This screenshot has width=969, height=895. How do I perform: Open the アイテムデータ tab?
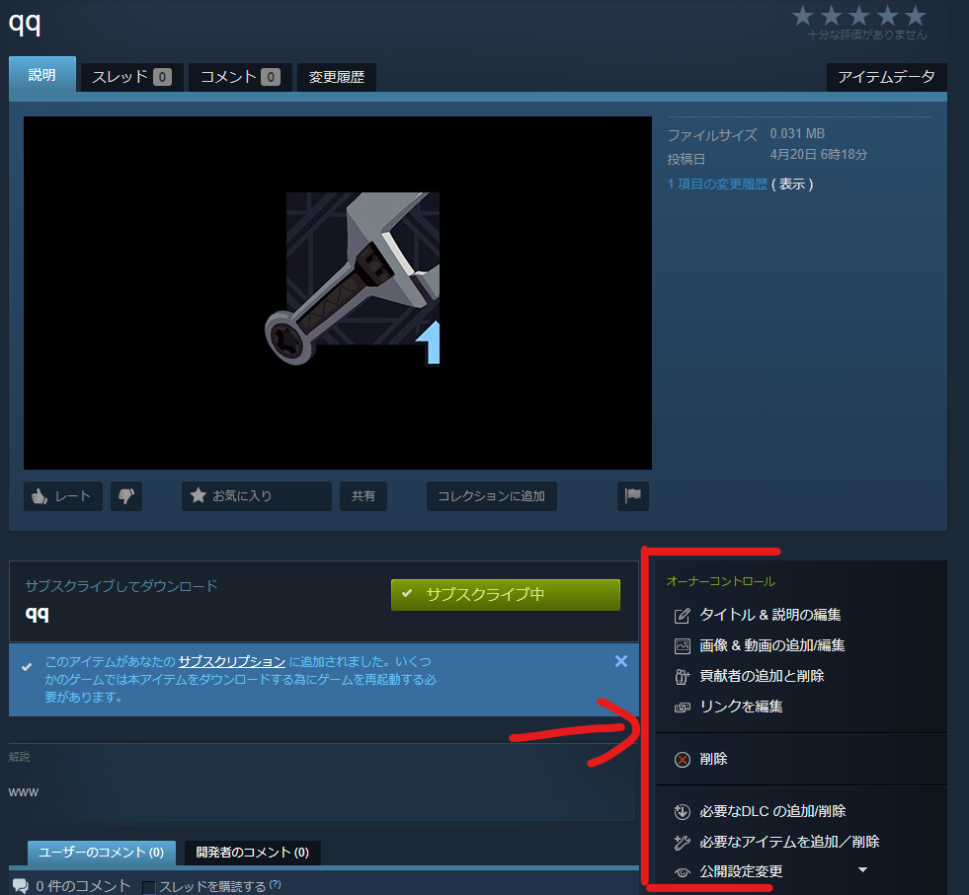pos(886,77)
